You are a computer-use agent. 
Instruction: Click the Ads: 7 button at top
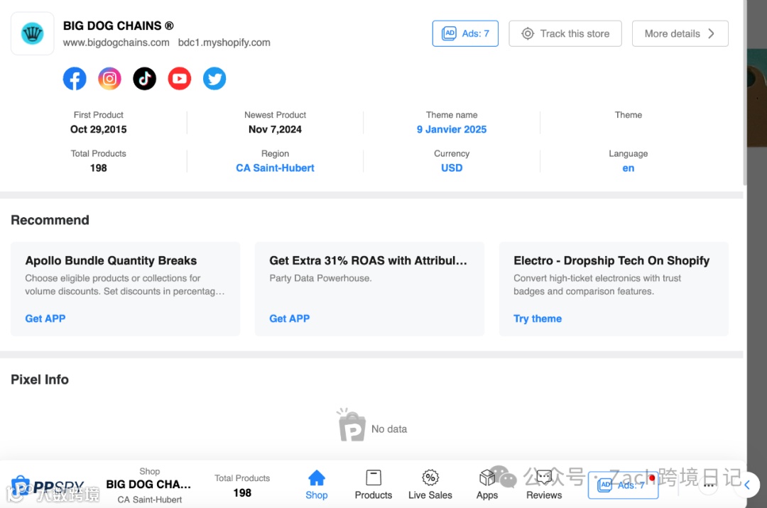[x=465, y=34]
